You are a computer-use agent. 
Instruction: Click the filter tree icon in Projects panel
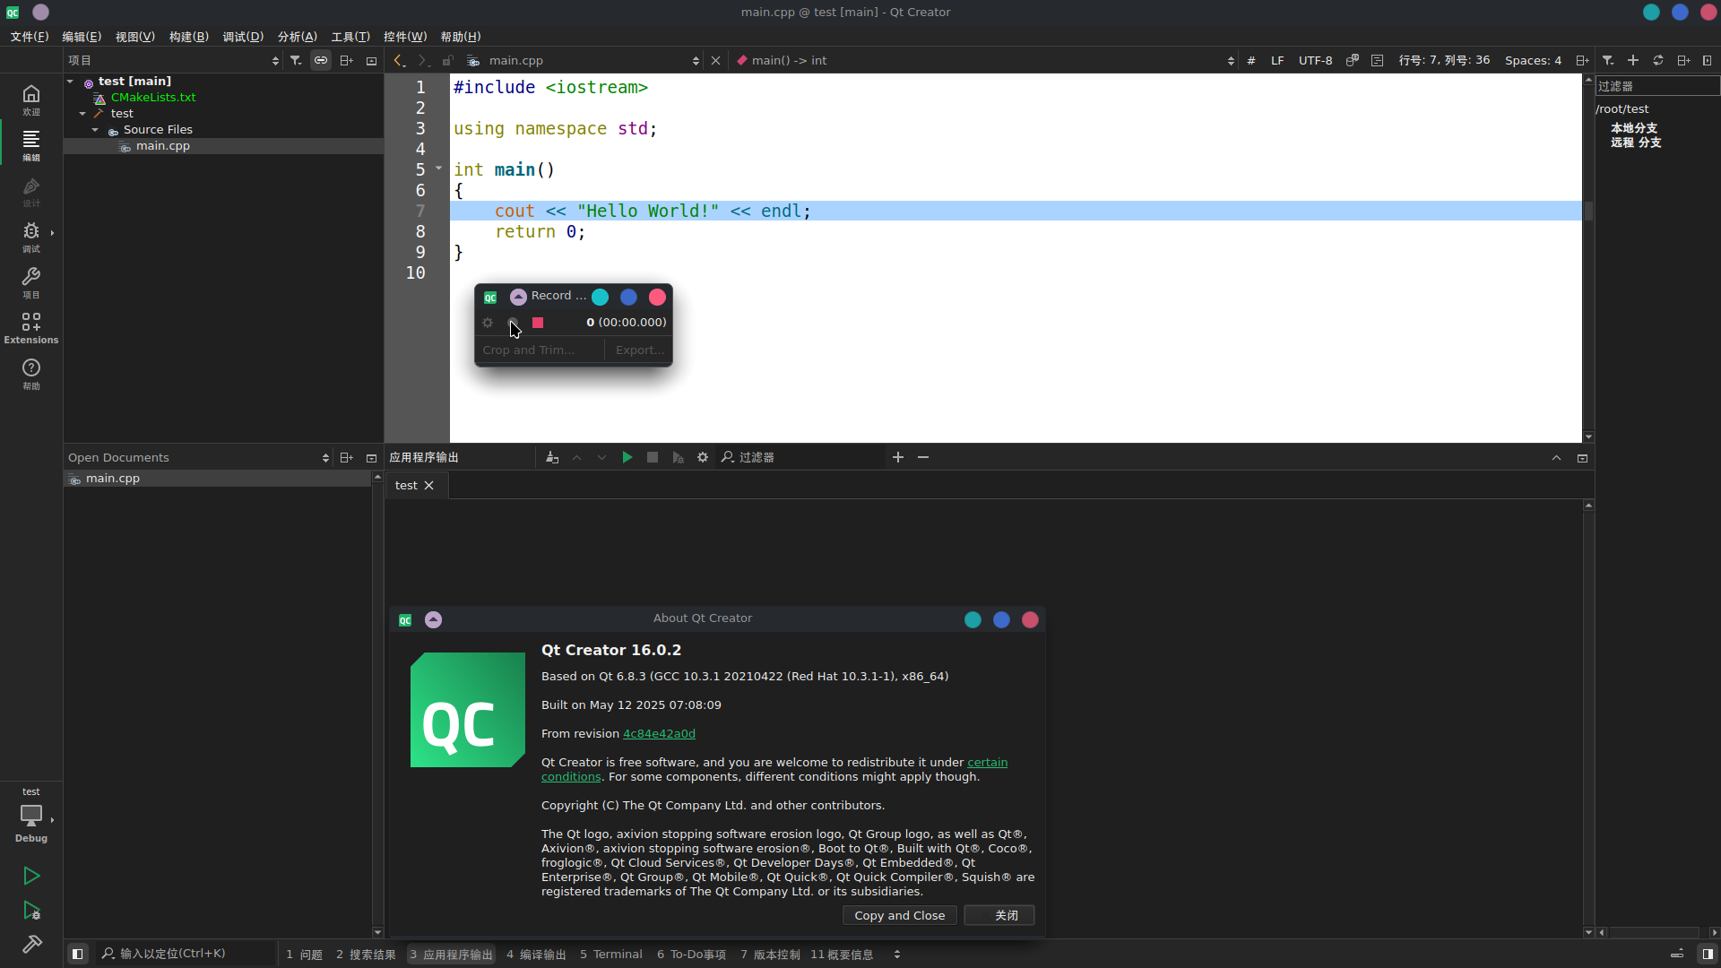[x=296, y=60]
